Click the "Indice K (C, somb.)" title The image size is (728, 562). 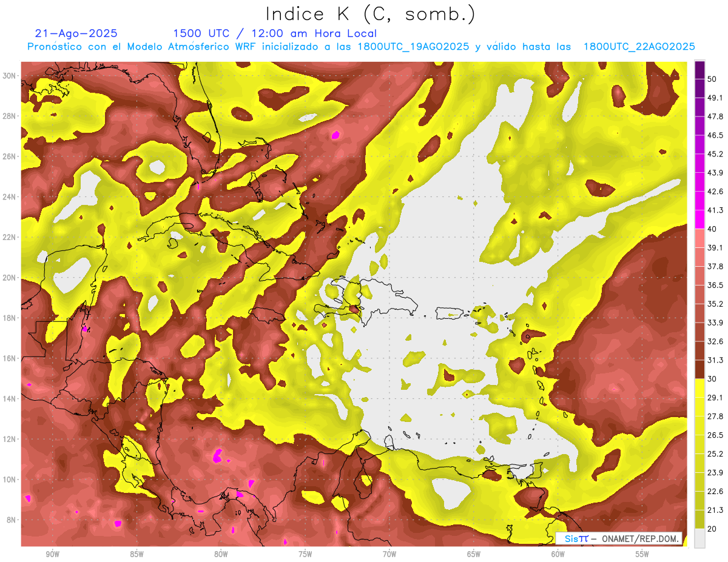coord(371,14)
